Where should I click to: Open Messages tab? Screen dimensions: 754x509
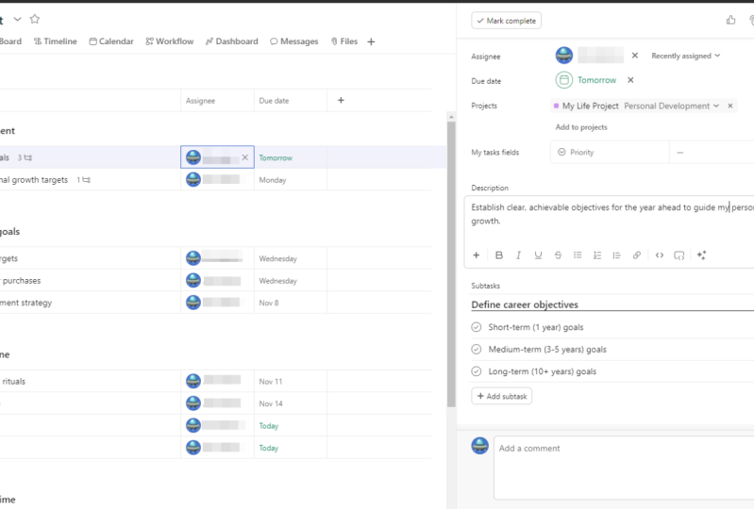click(294, 41)
